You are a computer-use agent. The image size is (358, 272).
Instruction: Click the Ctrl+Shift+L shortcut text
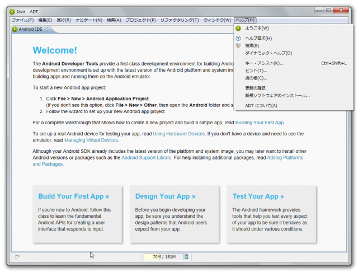point(333,63)
